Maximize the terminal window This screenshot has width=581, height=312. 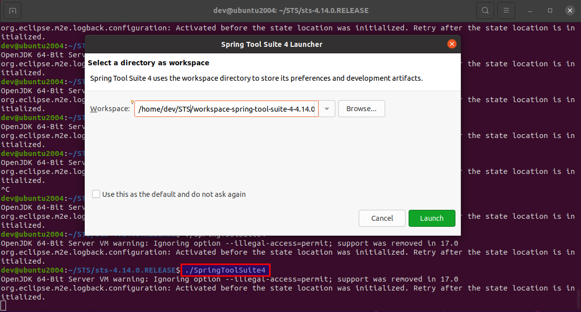pos(550,11)
